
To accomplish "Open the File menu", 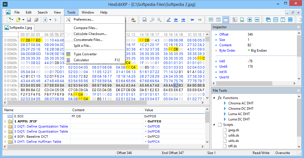I will click(17, 12).
